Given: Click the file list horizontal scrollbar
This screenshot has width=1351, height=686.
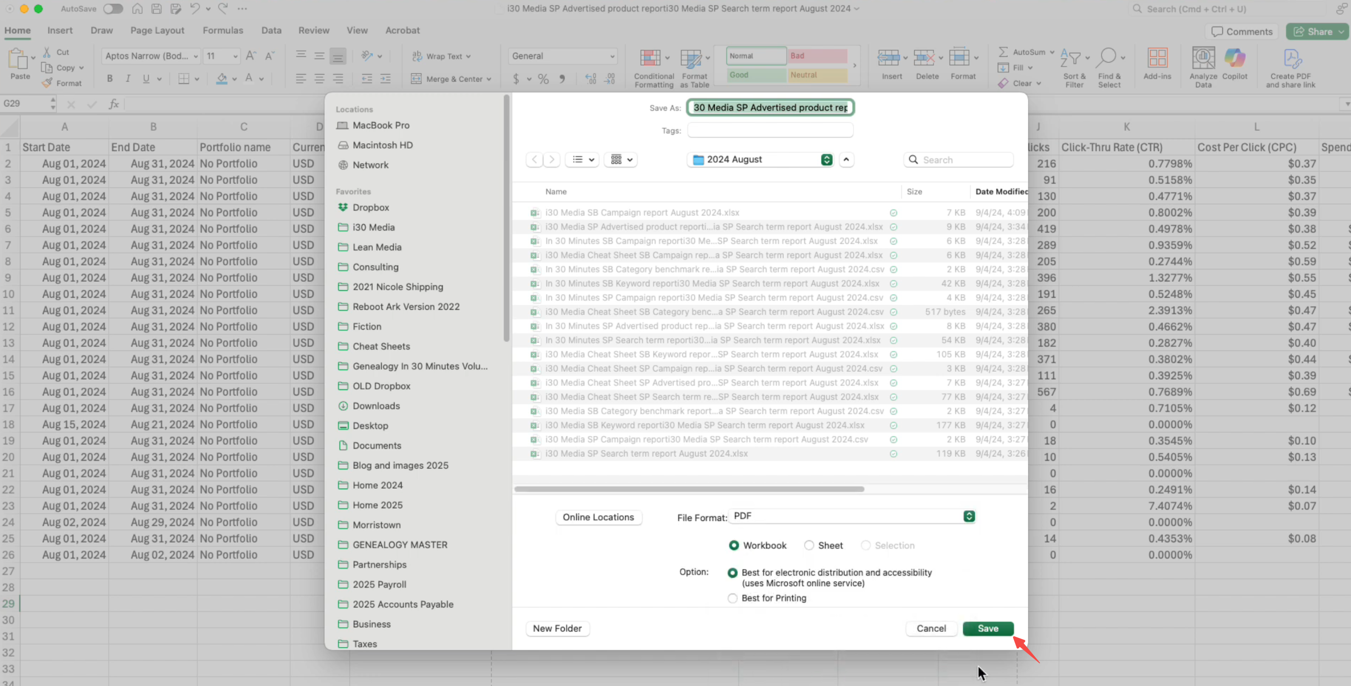Looking at the screenshot, I should 689,489.
